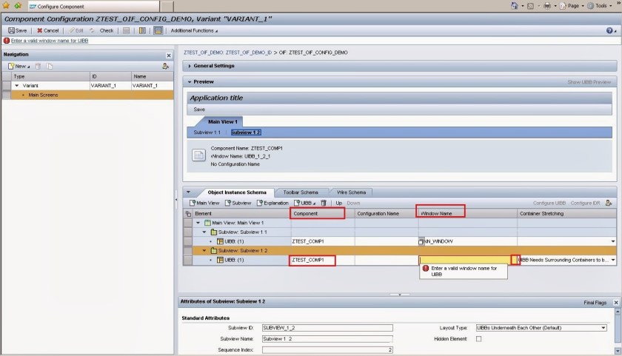Open the help question mark icon

(610, 30)
